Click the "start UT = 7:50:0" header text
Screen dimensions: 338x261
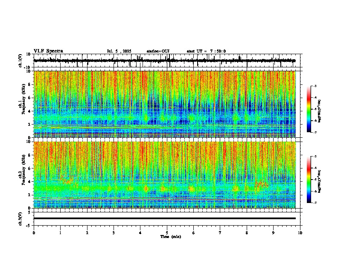[x=206, y=51]
